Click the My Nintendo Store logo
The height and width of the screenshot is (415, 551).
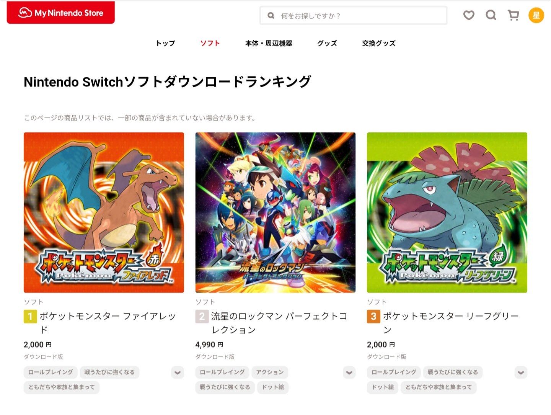61,13
